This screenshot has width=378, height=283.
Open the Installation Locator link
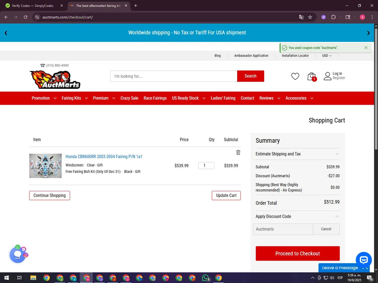(295, 56)
